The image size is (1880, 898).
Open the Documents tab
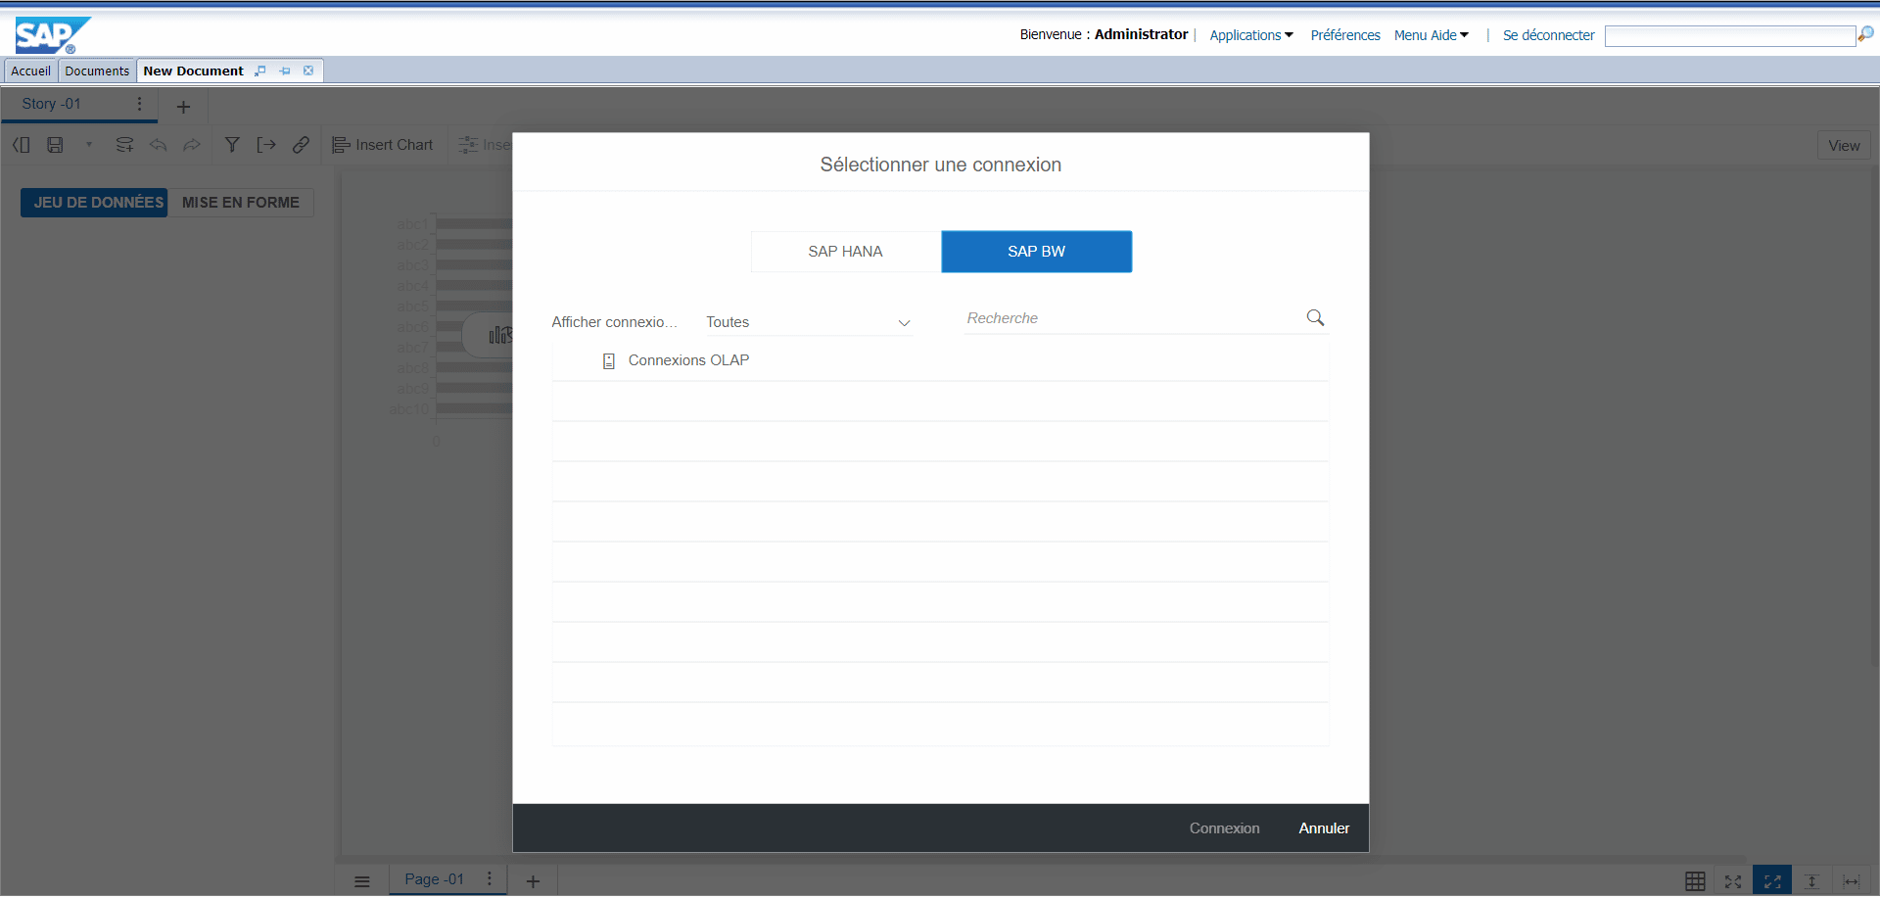[x=97, y=71]
